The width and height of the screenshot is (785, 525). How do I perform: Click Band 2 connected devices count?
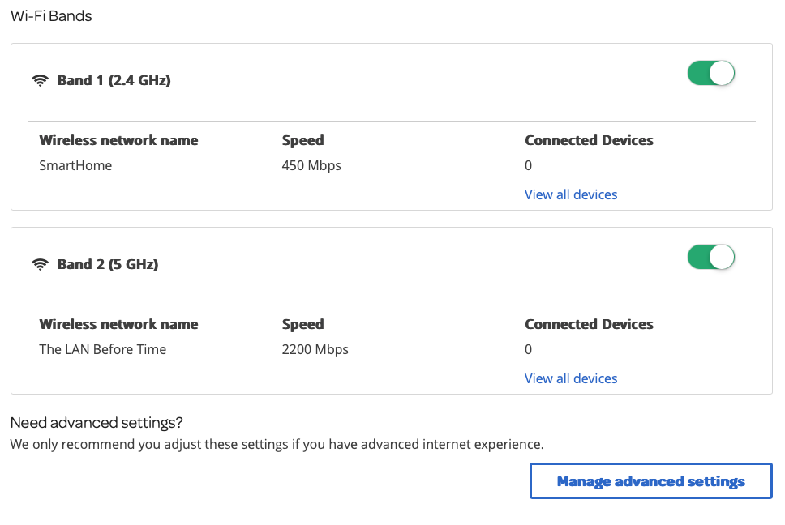(529, 349)
